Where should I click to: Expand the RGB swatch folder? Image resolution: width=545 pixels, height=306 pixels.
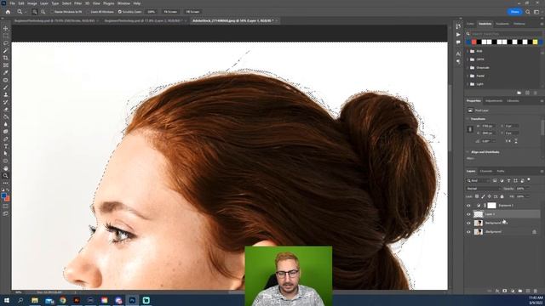click(x=468, y=51)
